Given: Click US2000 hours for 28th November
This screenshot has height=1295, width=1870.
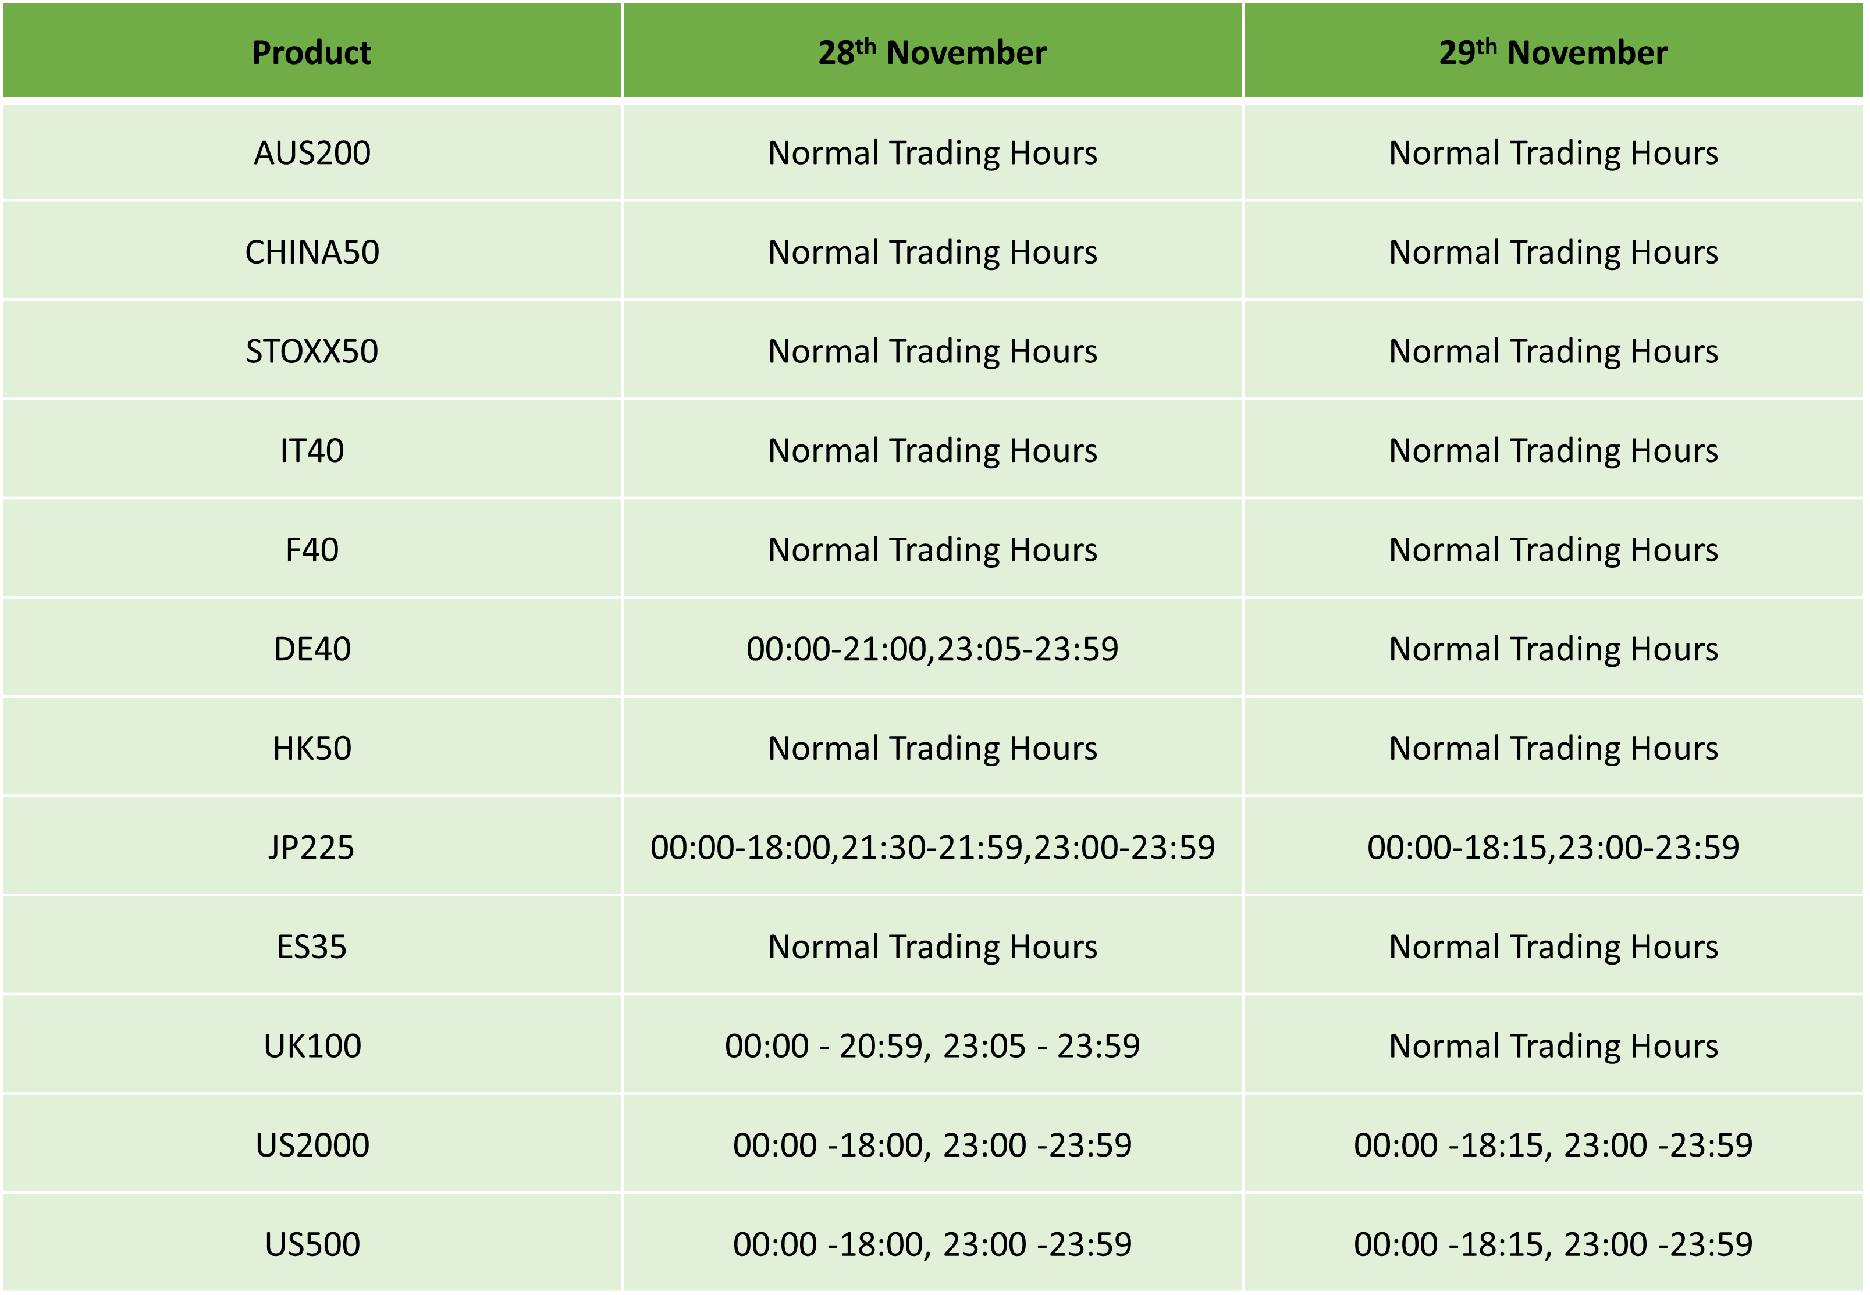Looking at the screenshot, I should (932, 1145).
